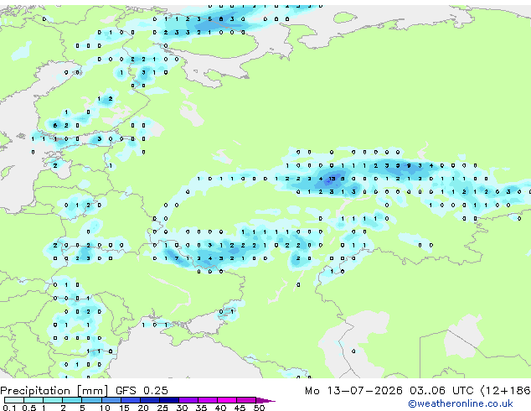Pick the 30–35 mm purple legend swatch
The height and width of the screenshot is (411, 531).
click(x=188, y=400)
